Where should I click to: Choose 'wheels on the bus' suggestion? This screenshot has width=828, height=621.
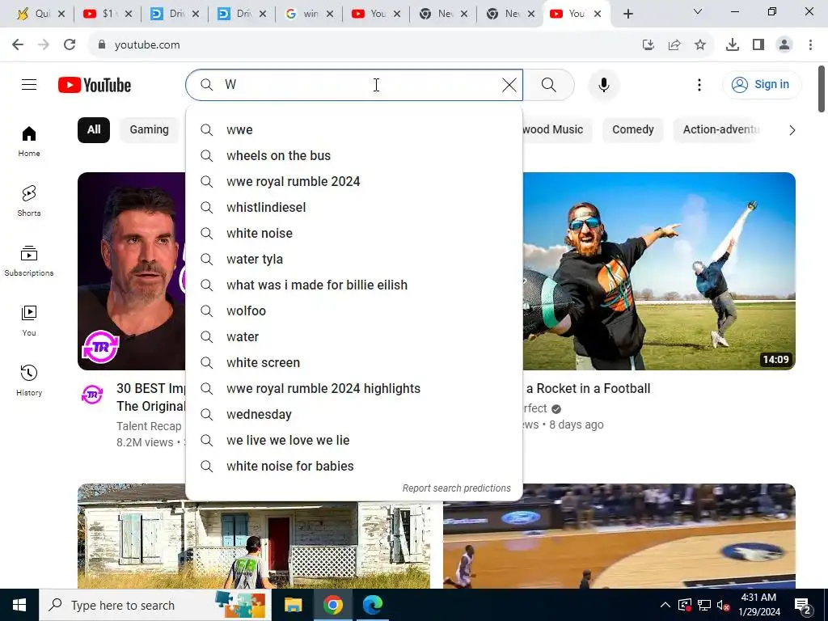(354, 156)
